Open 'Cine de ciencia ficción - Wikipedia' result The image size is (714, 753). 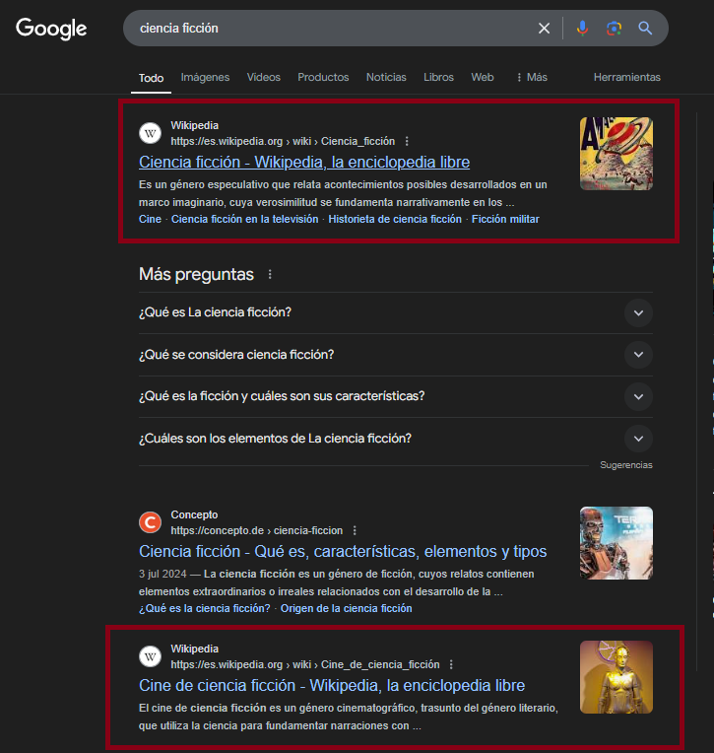[332, 685]
